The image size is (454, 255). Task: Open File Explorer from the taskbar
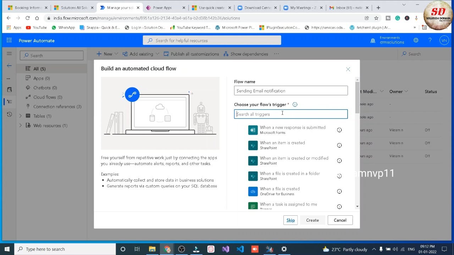click(x=152, y=249)
